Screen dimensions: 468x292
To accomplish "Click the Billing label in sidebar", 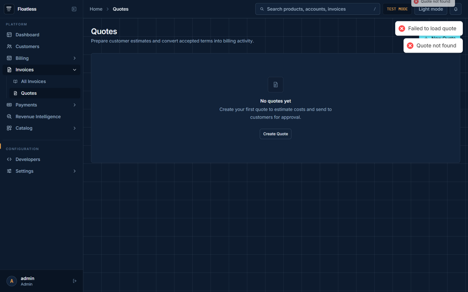I will coord(22,58).
